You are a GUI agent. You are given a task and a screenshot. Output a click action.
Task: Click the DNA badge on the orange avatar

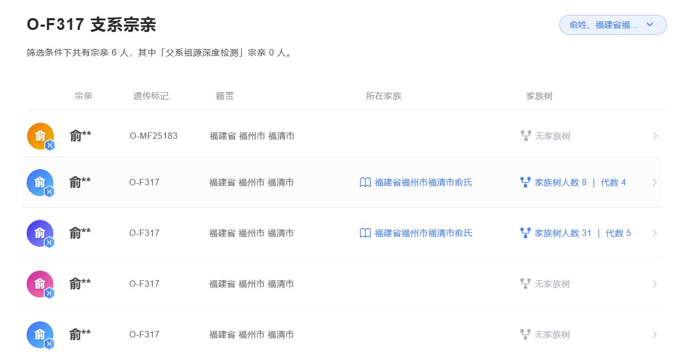[50, 145]
